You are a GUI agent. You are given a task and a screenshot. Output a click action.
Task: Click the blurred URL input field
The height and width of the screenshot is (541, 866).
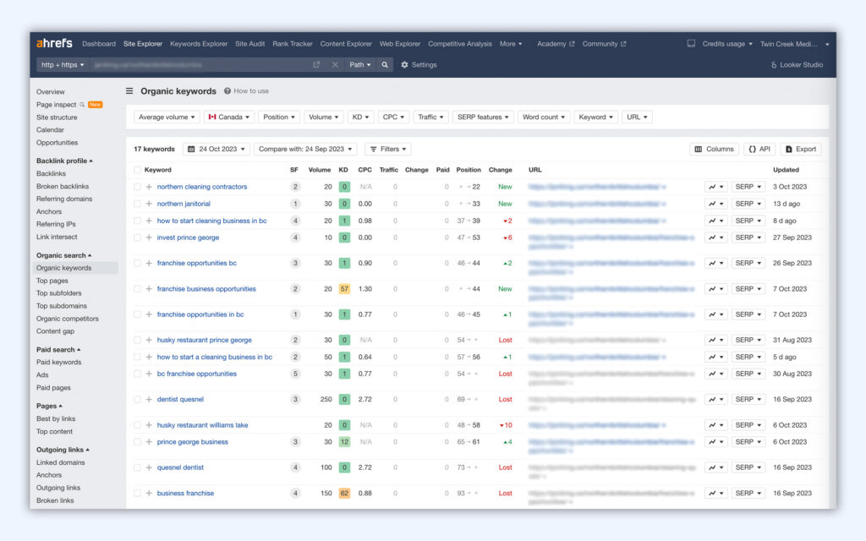(201, 64)
